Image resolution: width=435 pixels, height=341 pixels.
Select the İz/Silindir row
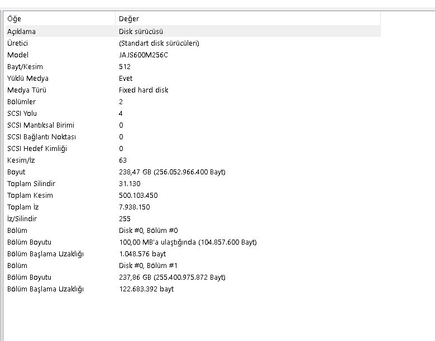[x=193, y=218]
